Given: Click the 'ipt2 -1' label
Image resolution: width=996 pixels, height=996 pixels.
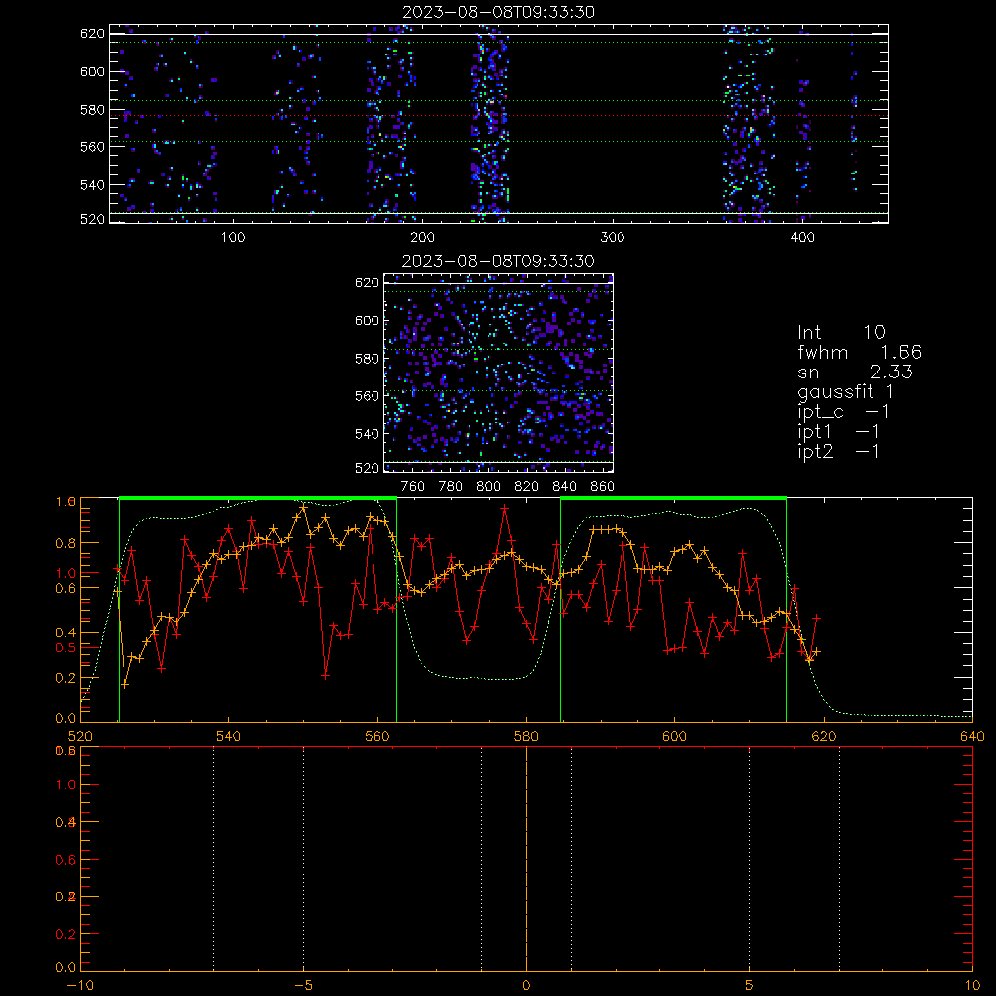Looking at the screenshot, I should click(x=839, y=451).
